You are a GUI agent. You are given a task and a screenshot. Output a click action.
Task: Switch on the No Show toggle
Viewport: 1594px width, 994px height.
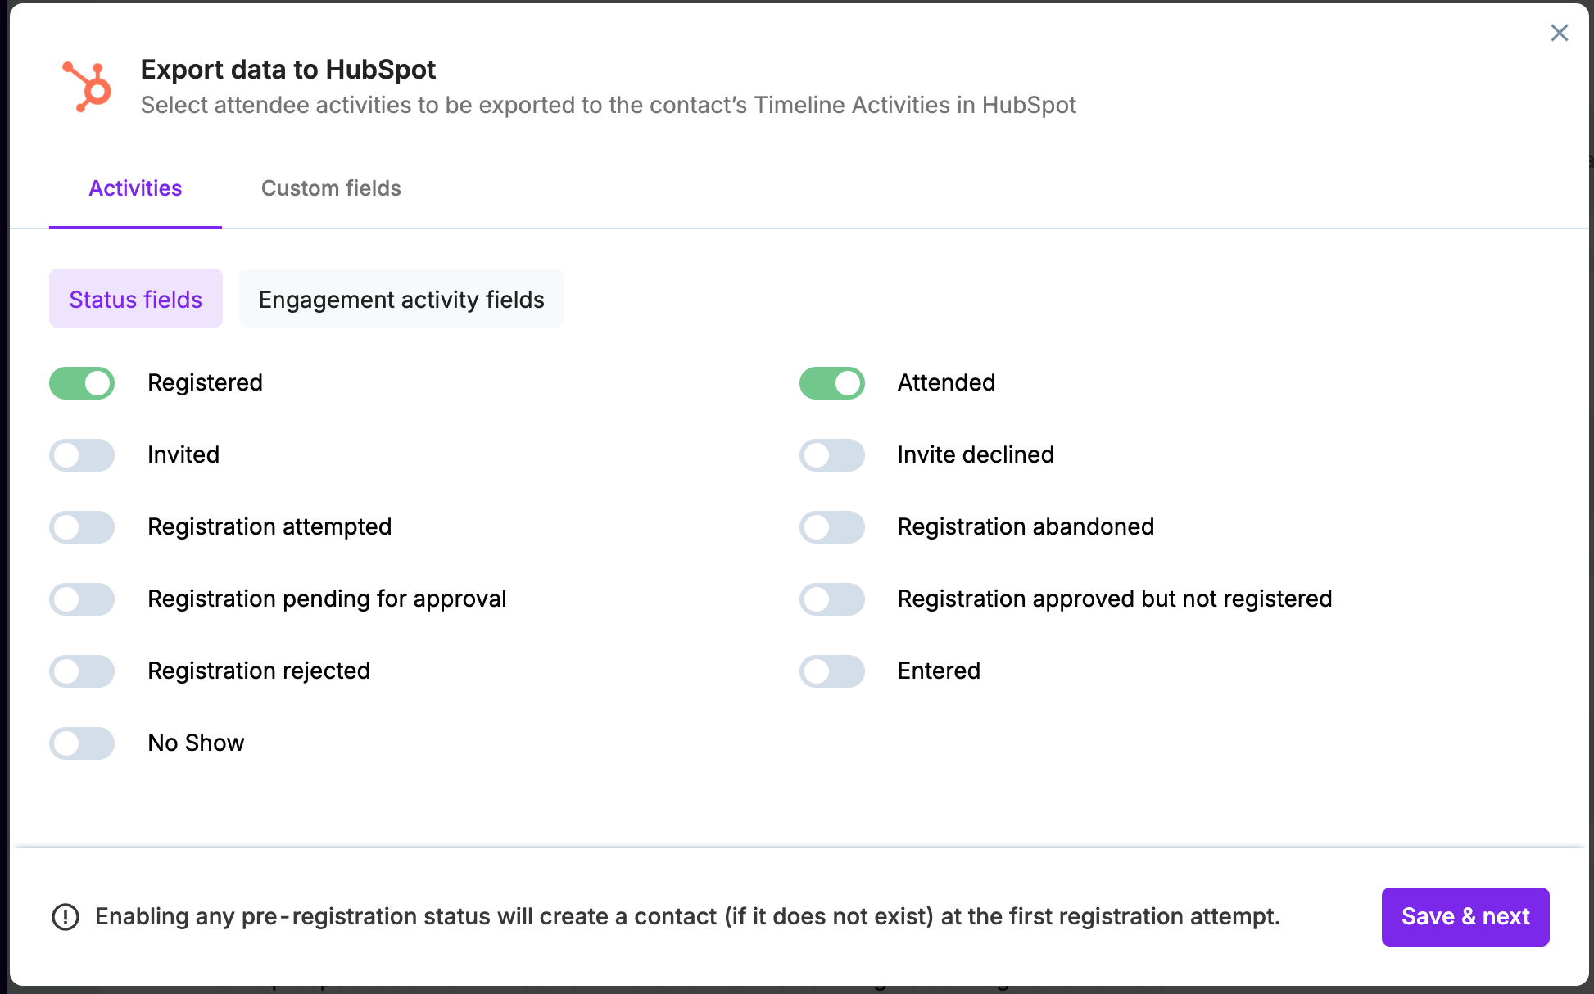click(82, 743)
